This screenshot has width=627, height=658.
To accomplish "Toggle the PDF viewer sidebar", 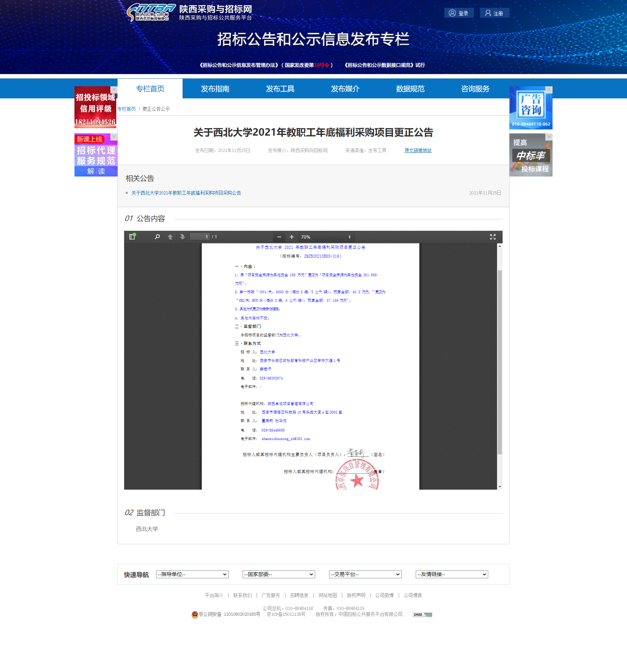I will 132,237.
